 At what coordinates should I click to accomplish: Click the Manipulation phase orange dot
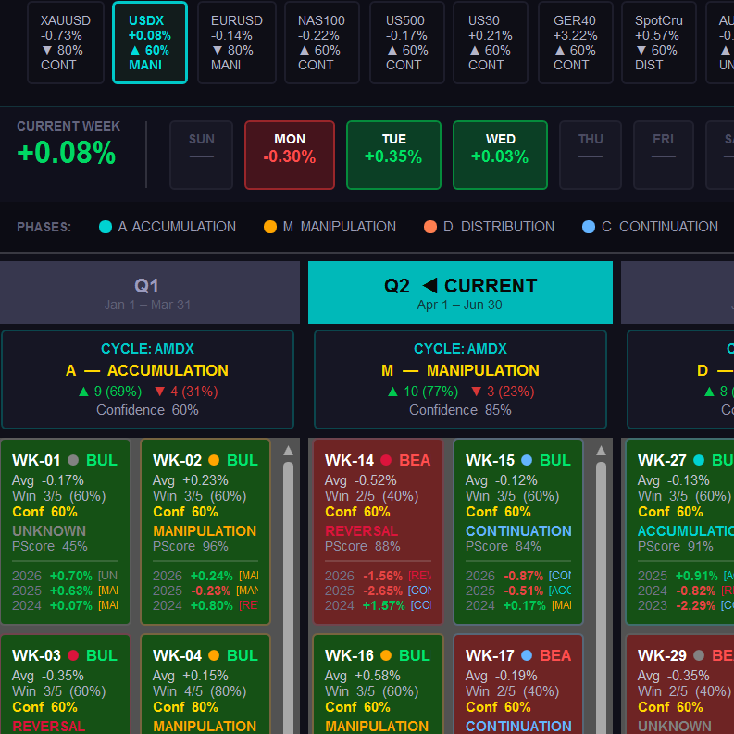coord(270,227)
